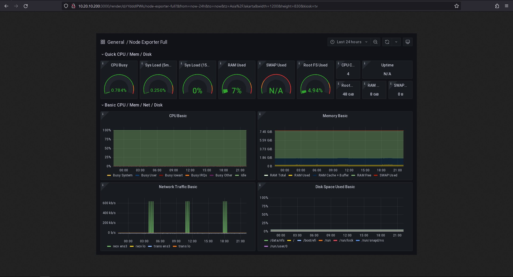This screenshot has height=277, width=513.
Task: Open the Disk Space Used Basic title menu
Action: coord(335,187)
